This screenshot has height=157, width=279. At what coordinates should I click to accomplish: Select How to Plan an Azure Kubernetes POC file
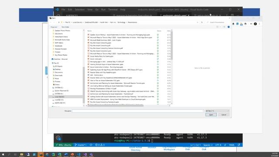click(105, 80)
